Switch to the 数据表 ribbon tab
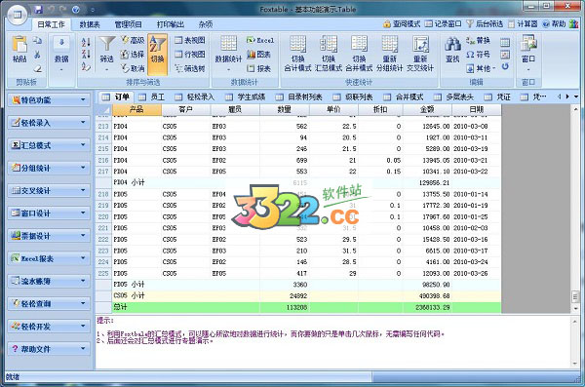Screen dimensions: 585x387 pyautogui.click(x=90, y=24)
